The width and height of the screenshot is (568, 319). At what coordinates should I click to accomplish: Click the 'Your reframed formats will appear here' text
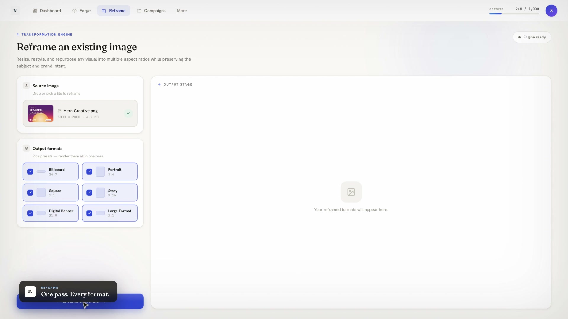(x=351, y=210)
